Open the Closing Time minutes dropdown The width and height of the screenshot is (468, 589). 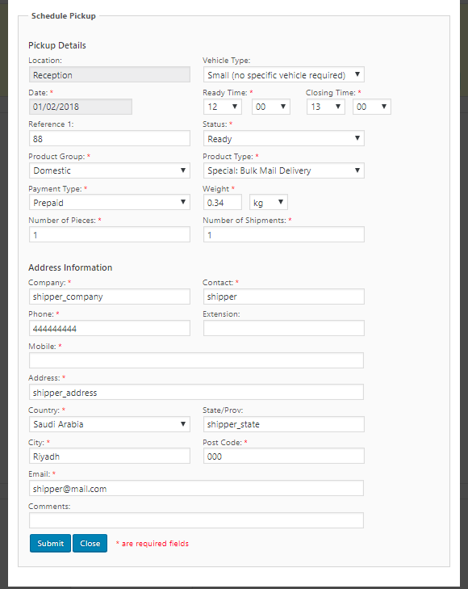372,107
